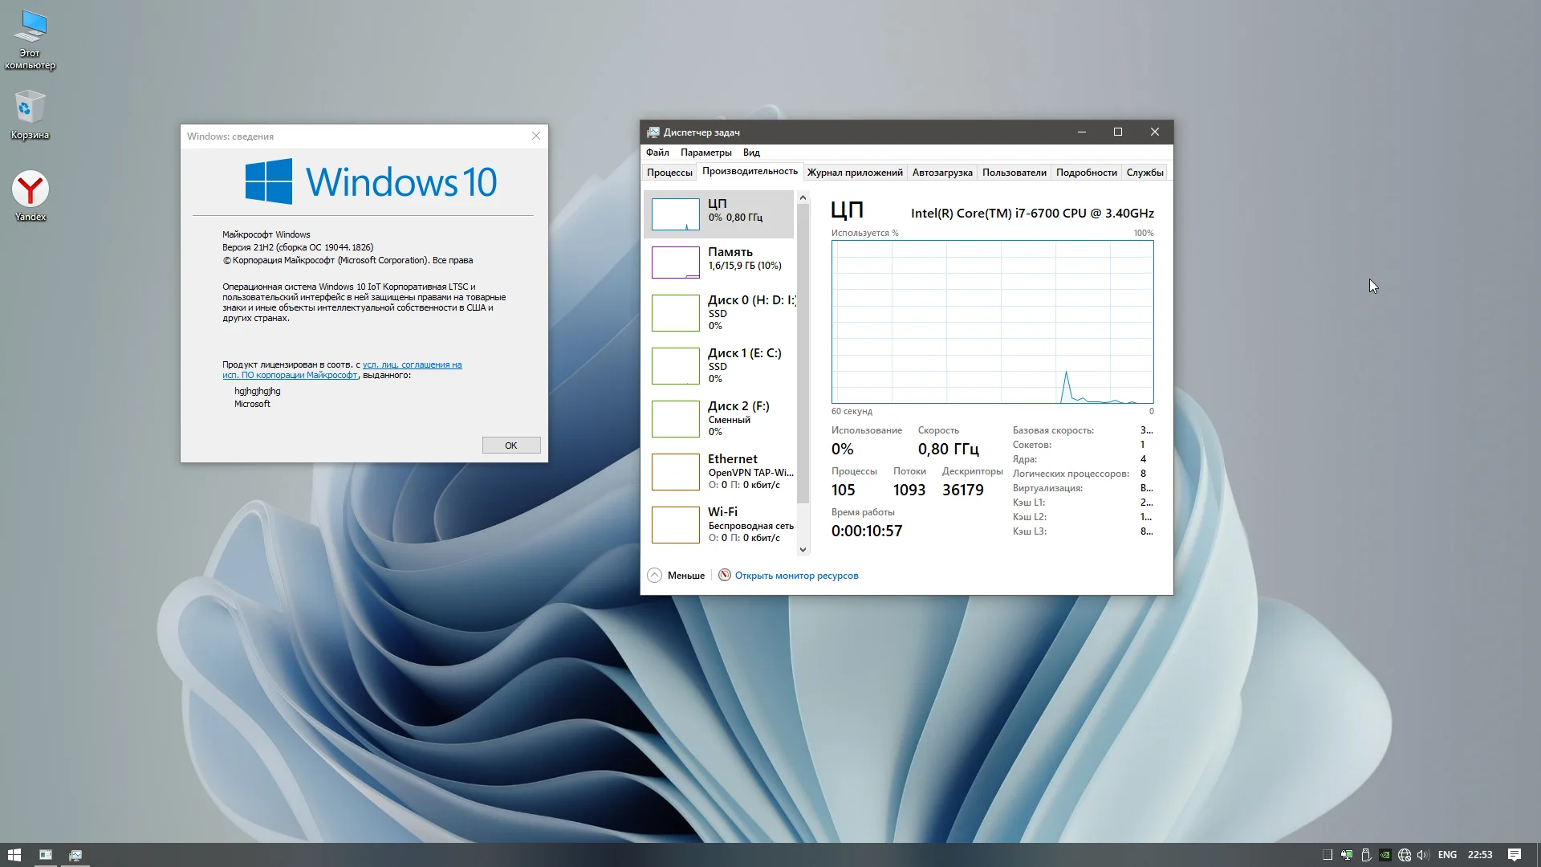Open the Microsoft license terms link
The height and width of the screenshot is (867, 1541).
tap(412, 364)
